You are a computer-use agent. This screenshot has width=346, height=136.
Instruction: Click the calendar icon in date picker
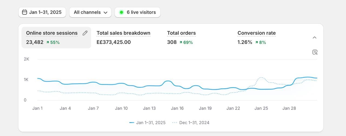(24, 12)
